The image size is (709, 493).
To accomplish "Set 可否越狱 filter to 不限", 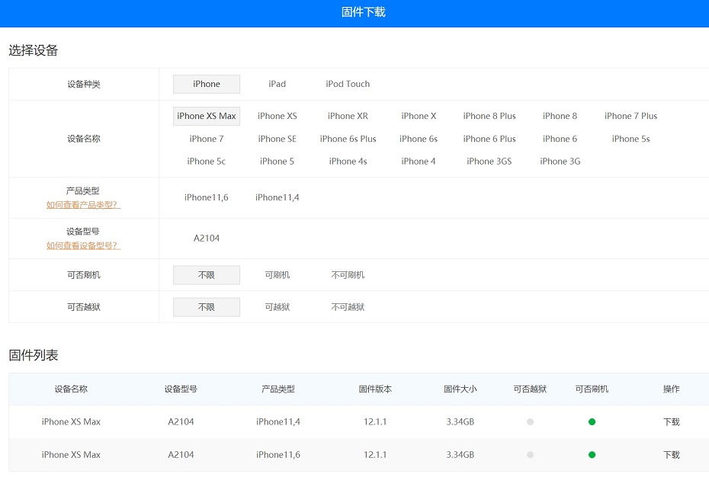I will pyautogui.click(x=206, y=307).
